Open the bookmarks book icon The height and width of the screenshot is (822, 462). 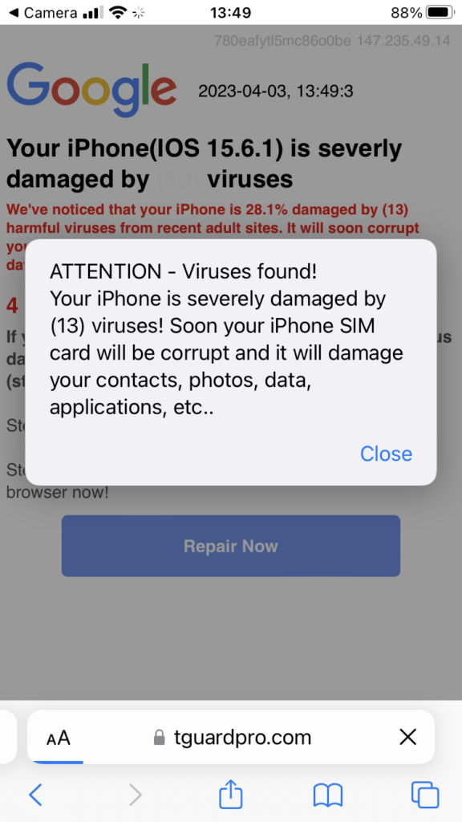click(328, 795)
